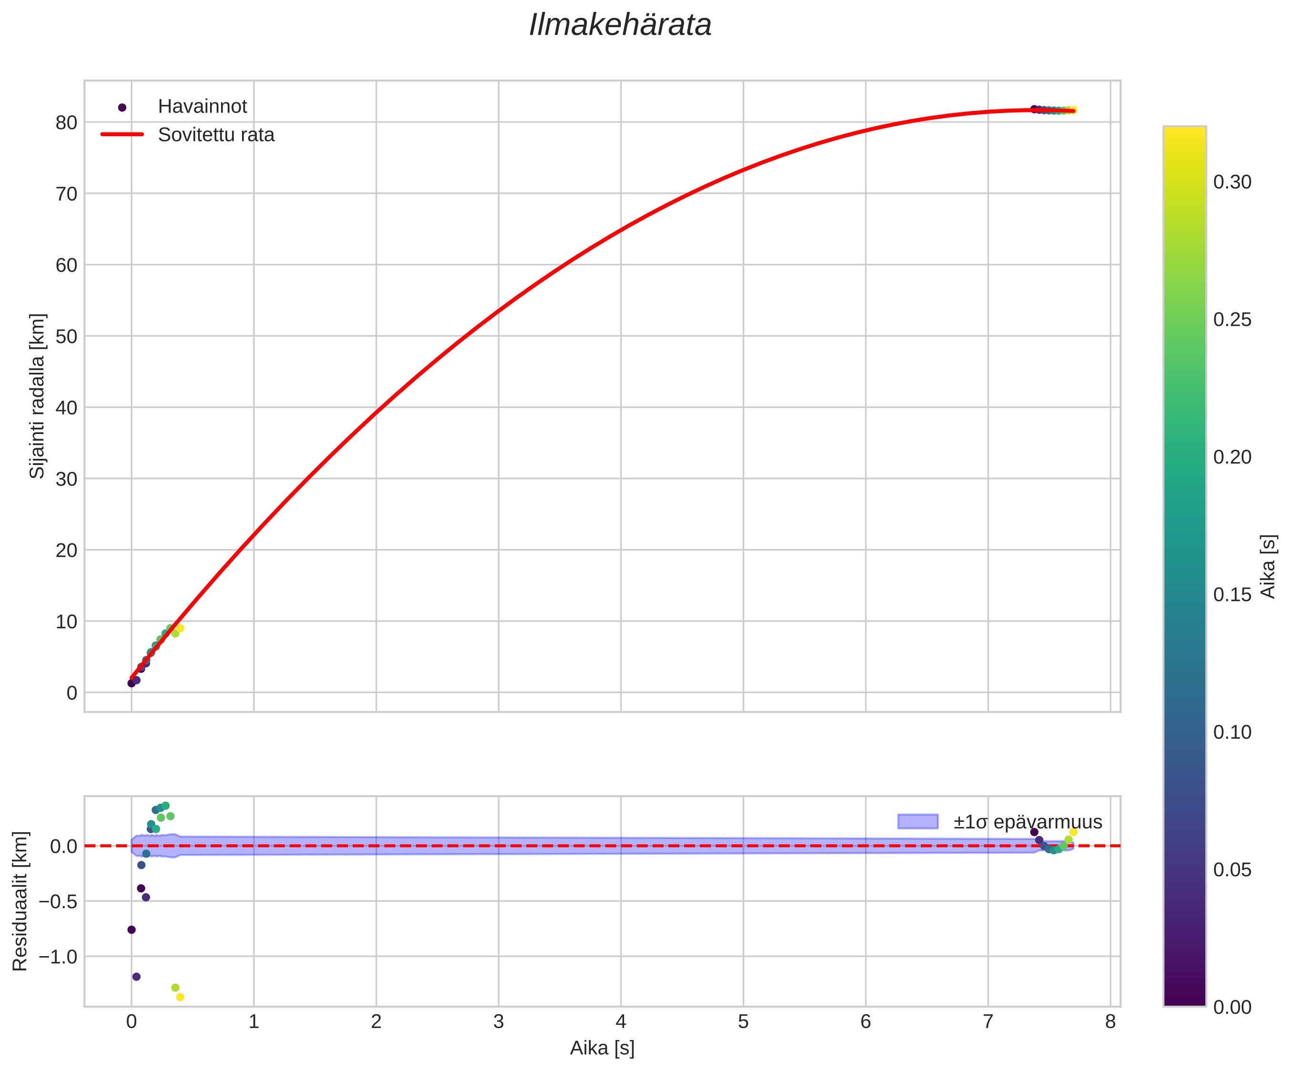Click the observation cluster at curve's end
The height and width of the screenshot is (1070, 1290).
[x=1054, y=111]
